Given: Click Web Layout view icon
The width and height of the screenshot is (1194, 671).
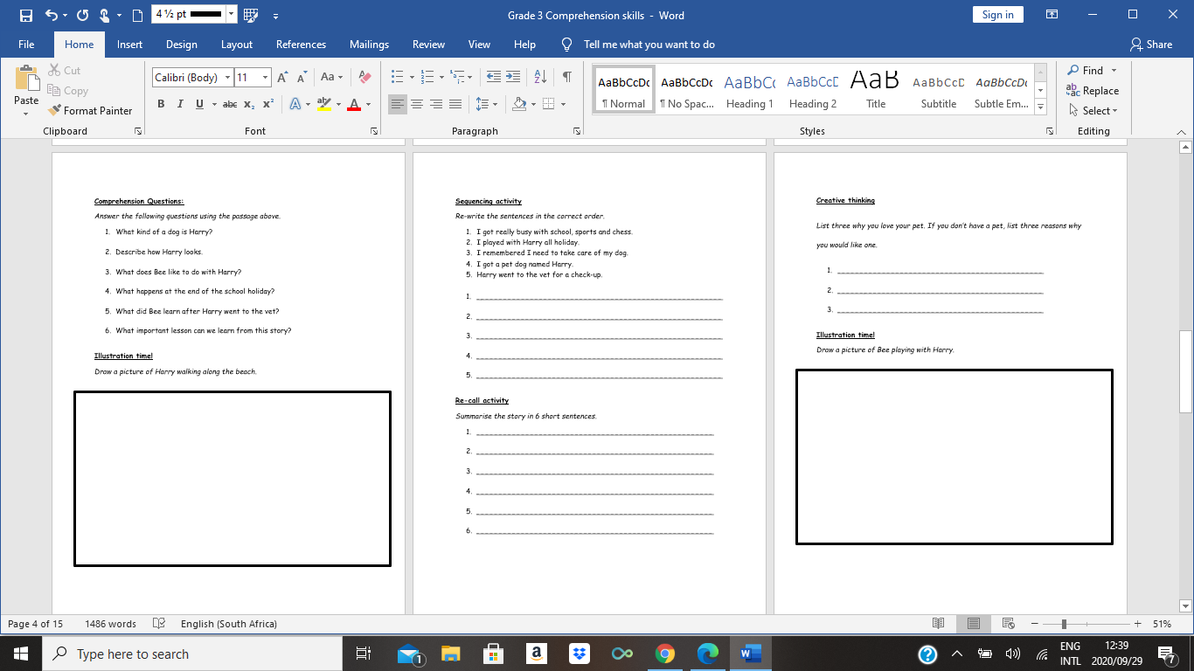Looking at the screenshot, I should [1008, 624].
